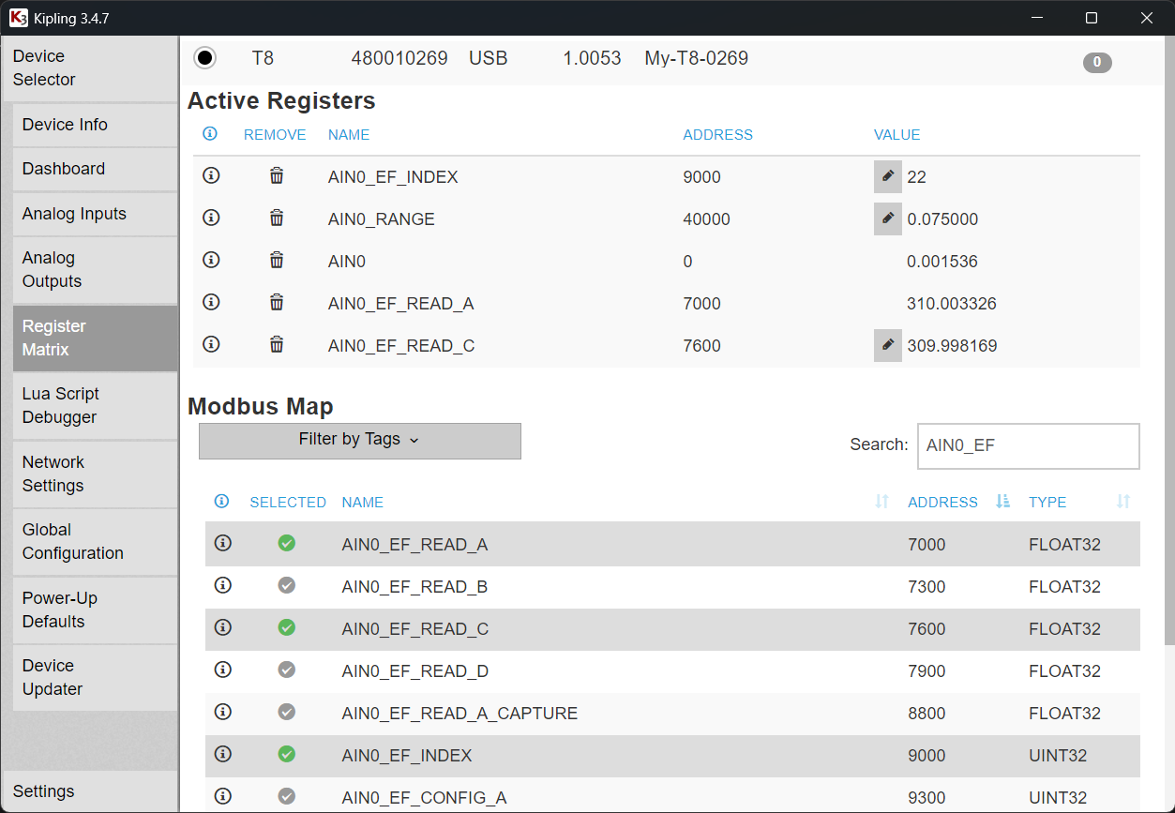Click device serial number 480010269

[x=399, y=58]
